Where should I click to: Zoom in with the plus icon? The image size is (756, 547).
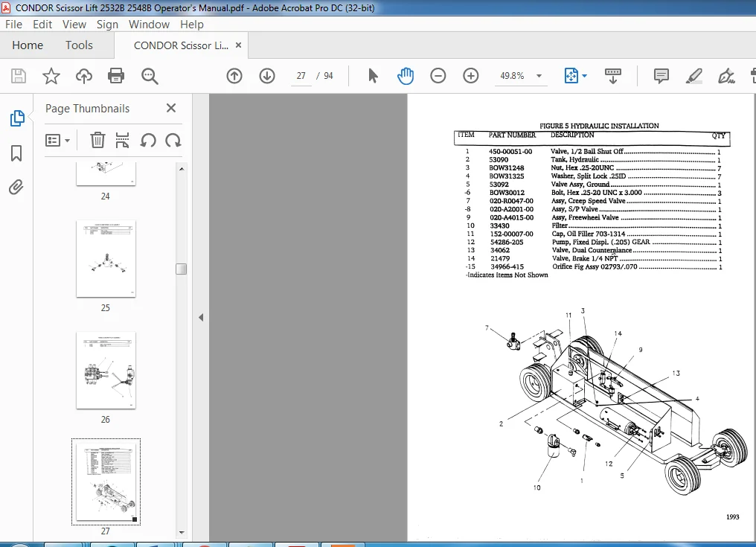pos(470,76)
